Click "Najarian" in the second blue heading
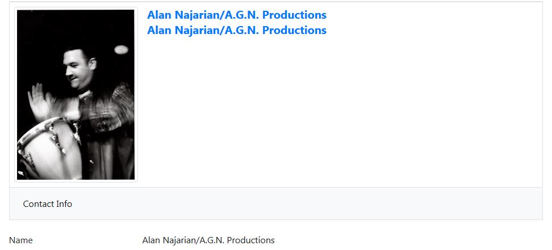 pos(198,30)
